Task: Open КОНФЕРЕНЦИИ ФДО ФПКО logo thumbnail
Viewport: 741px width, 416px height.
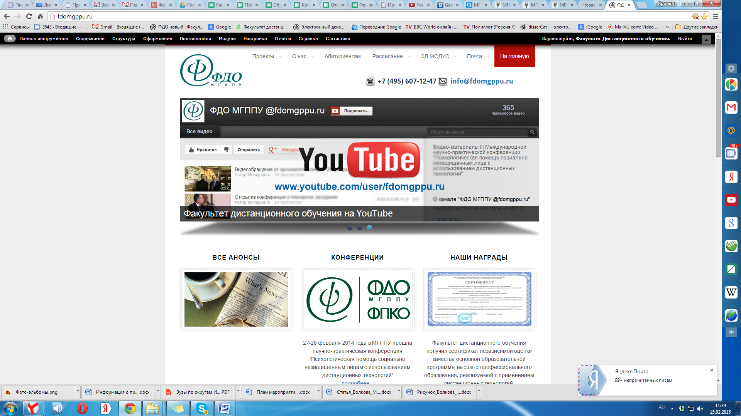Action: tap(358, 299)
